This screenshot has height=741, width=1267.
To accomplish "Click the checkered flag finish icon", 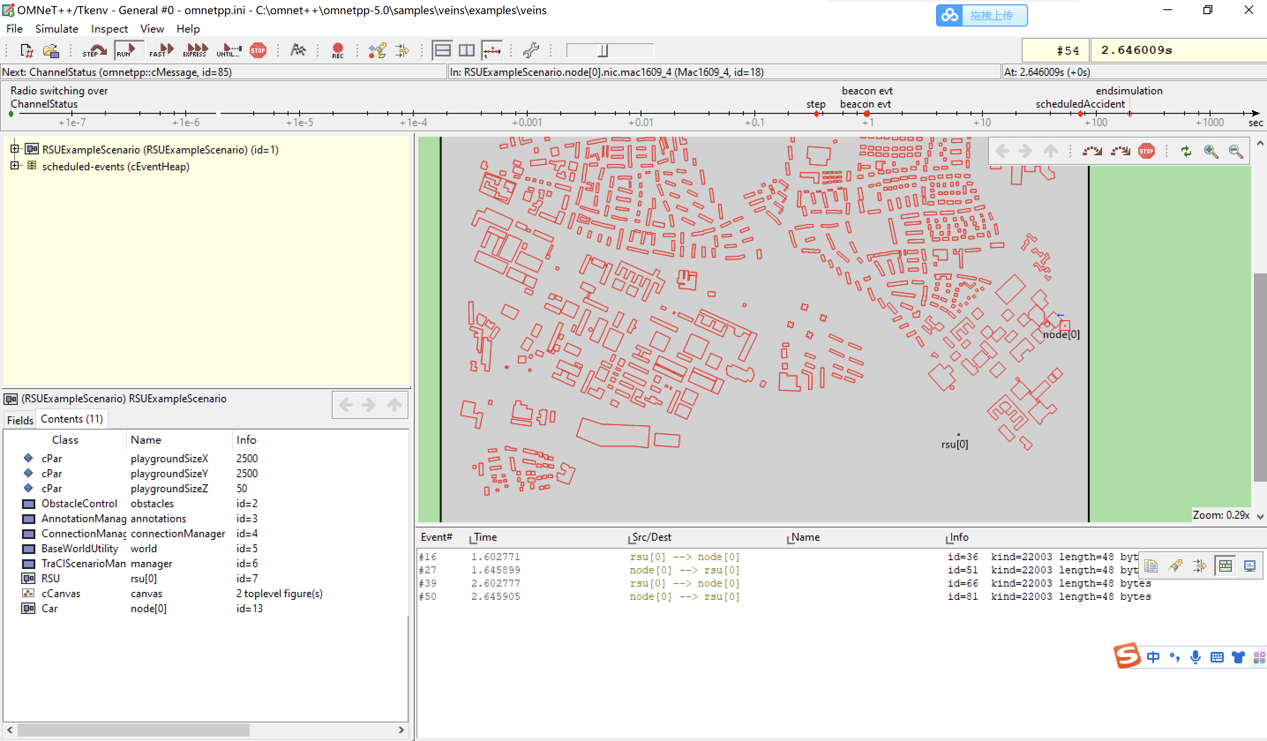I will point(298,50).
